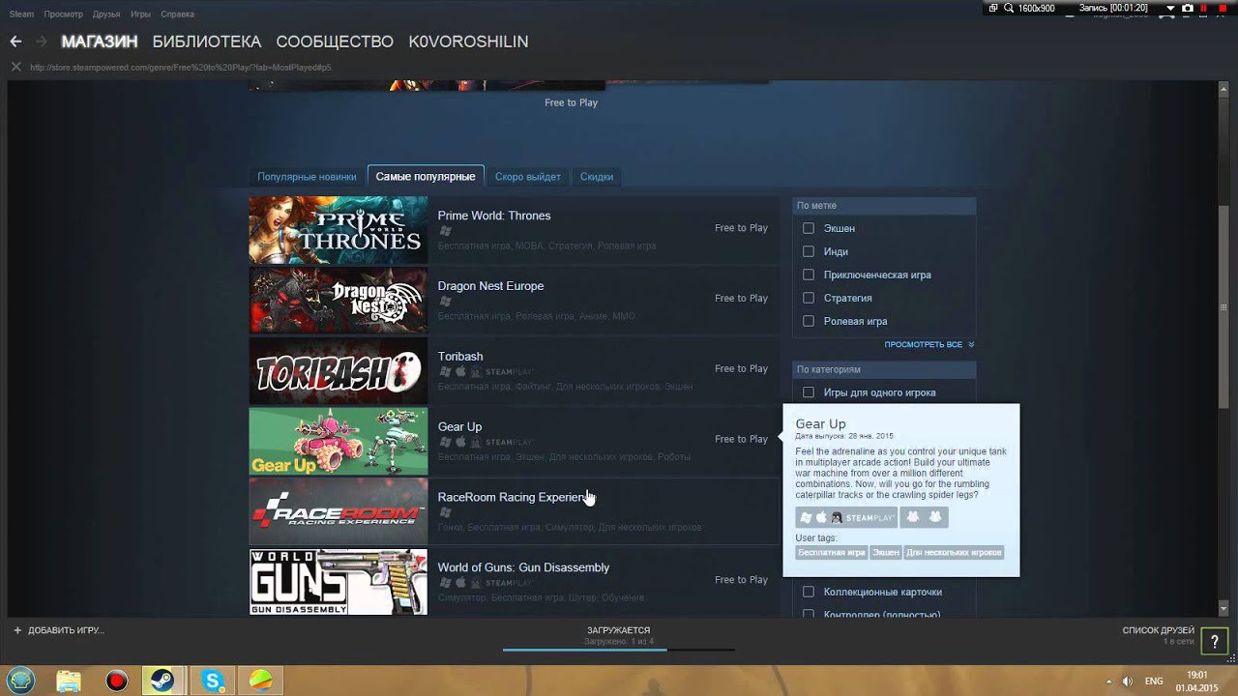Check the Приключенческая игра filter

pos(809,275)
